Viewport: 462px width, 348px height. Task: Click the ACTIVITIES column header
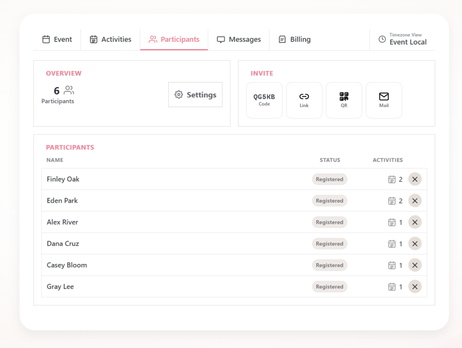(388, 160)
